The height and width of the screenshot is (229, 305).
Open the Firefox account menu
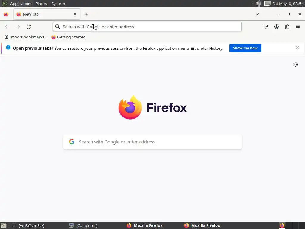[277, 27]
